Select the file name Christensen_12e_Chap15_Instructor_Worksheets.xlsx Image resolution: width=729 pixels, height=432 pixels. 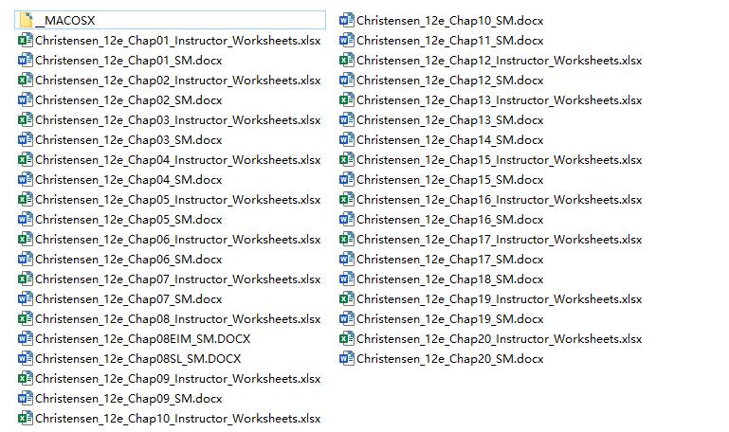(500, 160)
